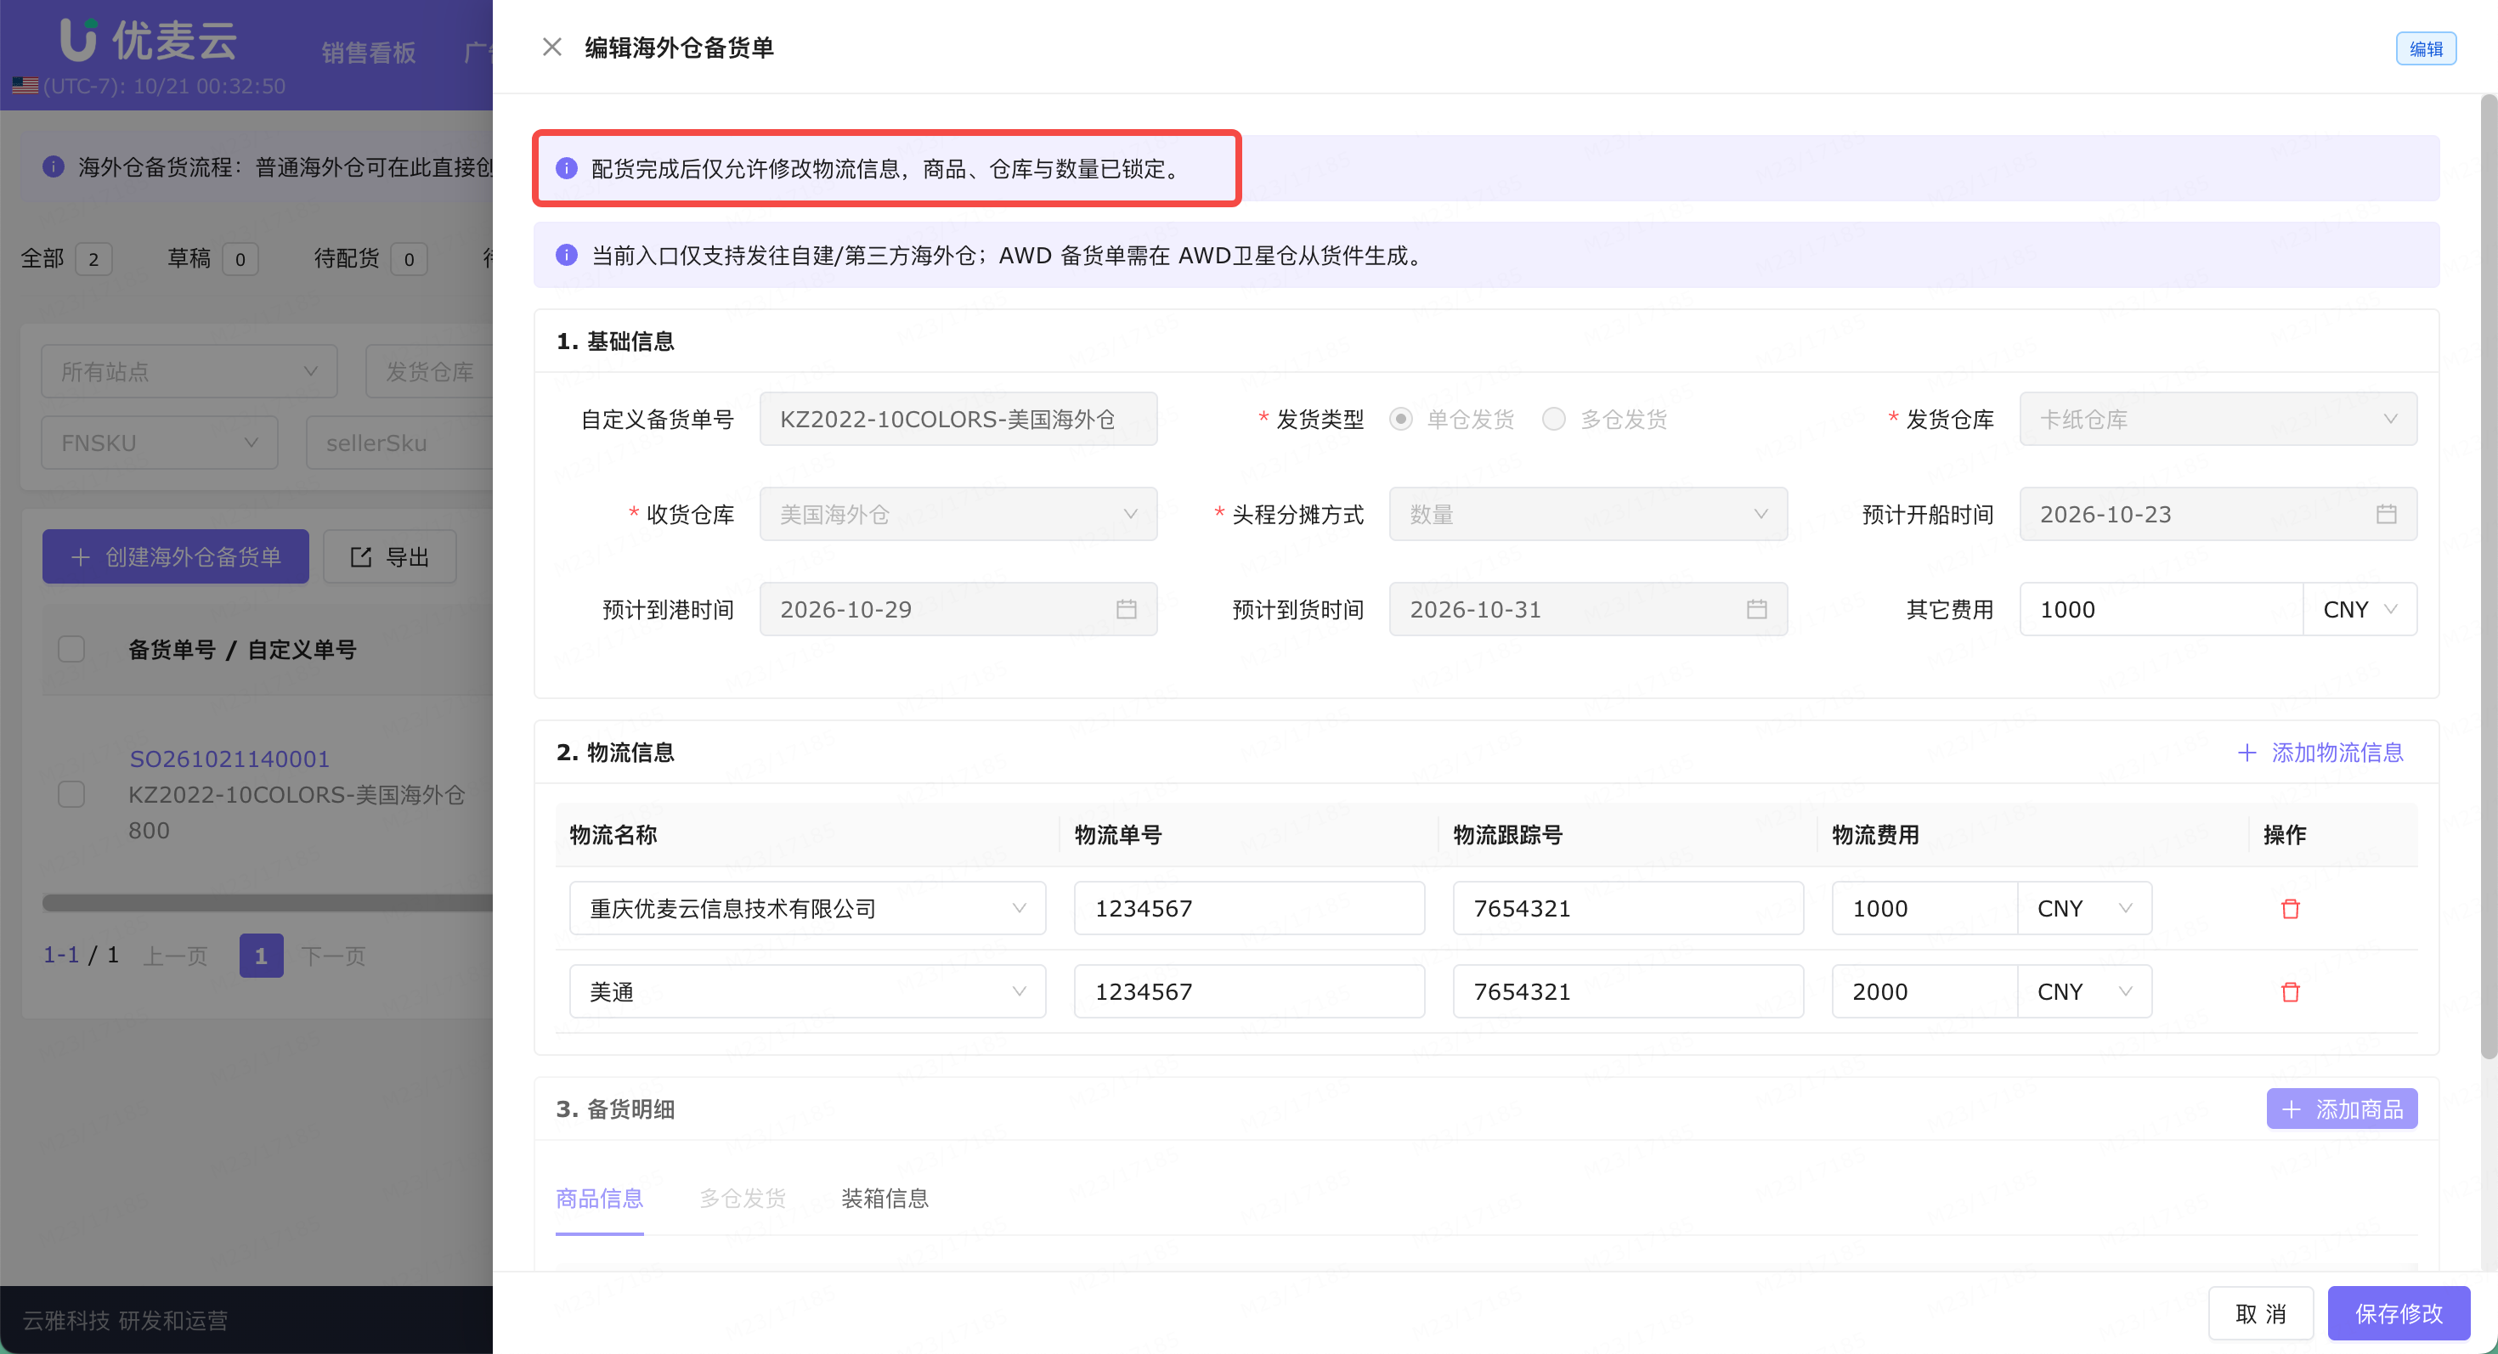Open logistics name dropdown 重庆优麦云信息技术有限公司
This screenshot has width=2498, height=1354.
coord(807,908)
